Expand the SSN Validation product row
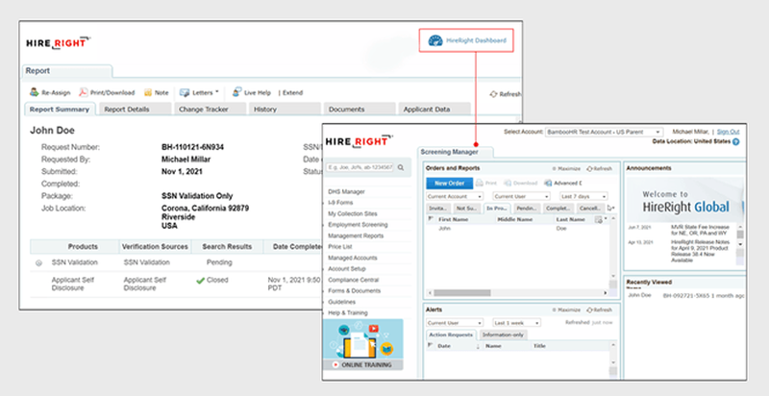 (38, 263)
